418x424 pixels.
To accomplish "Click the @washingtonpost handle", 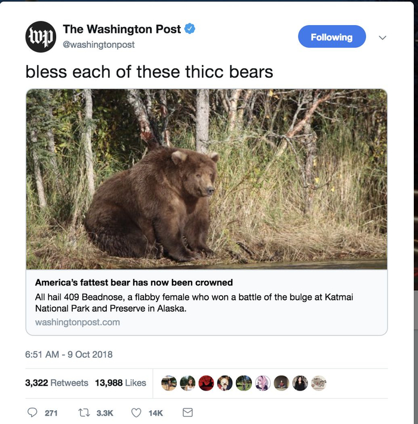I will (99, 45).
